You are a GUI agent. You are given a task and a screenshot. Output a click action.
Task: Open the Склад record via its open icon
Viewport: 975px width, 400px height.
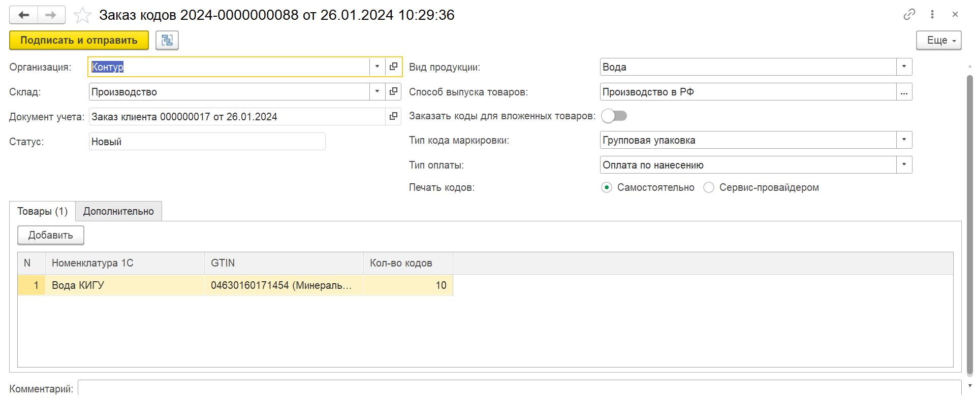[393, 91]
